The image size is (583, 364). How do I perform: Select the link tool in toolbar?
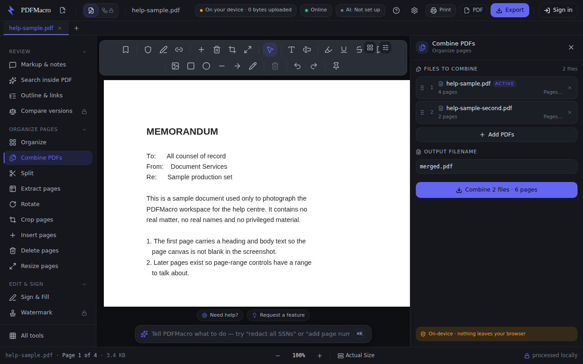[179, 50]
